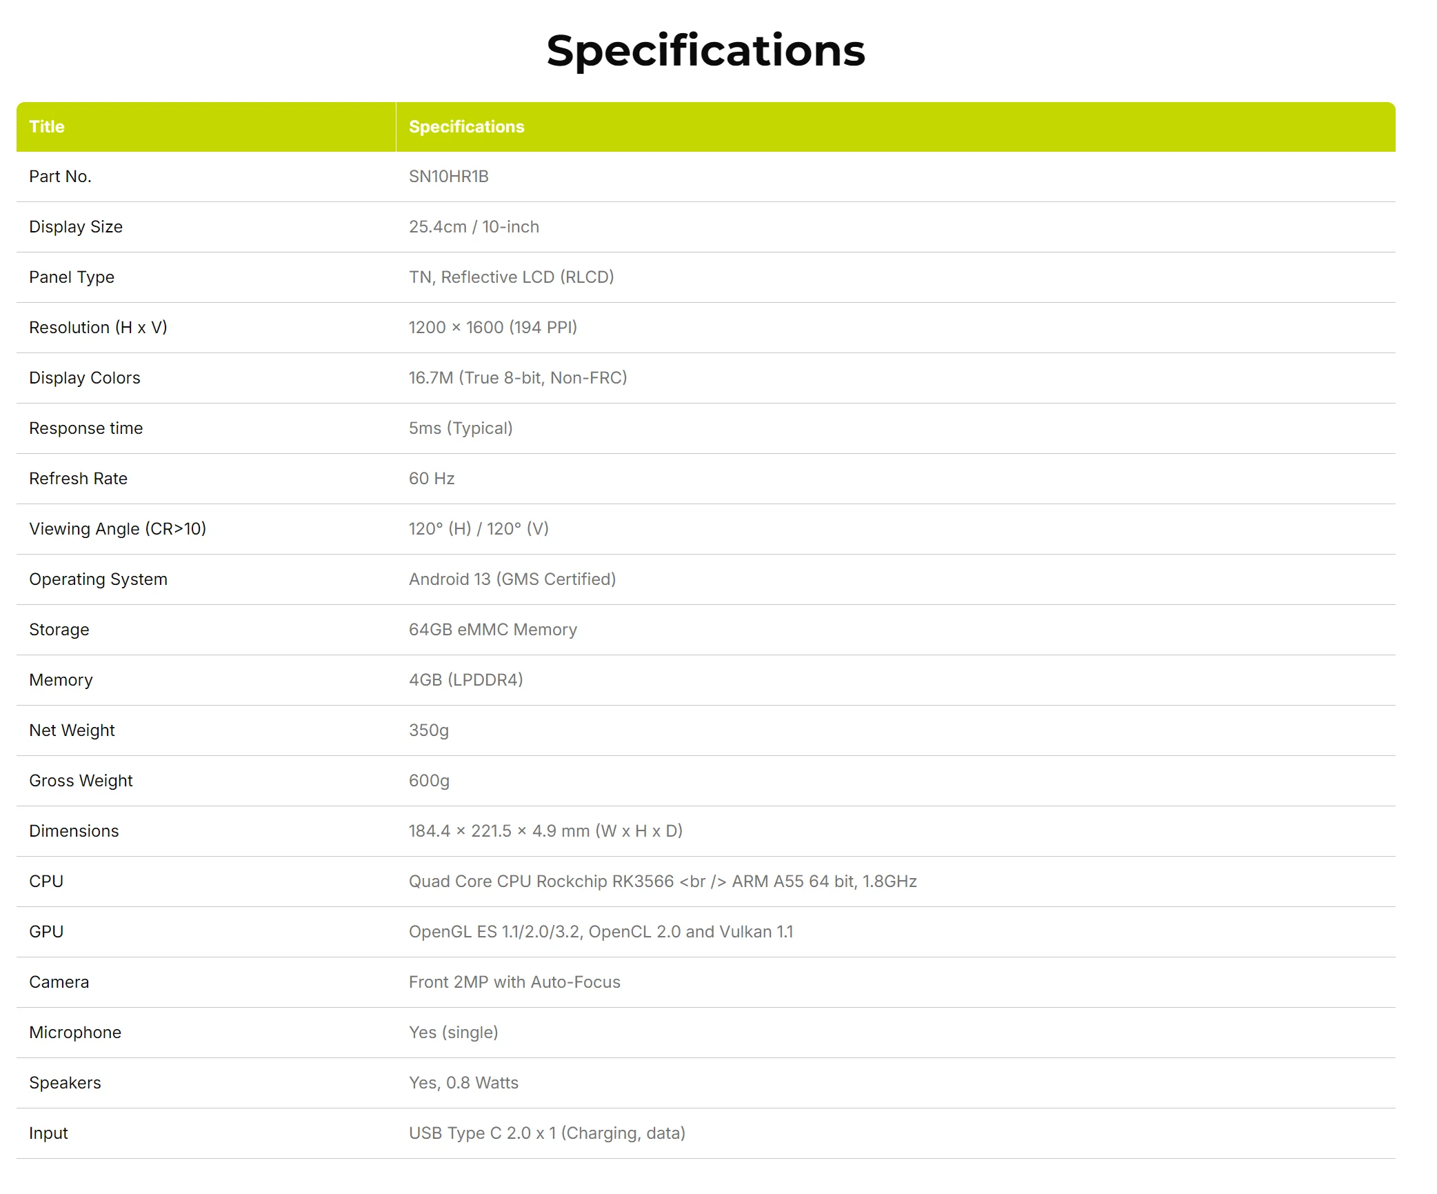The width and height of the screenshot is (1437, 1194).
Task: Select the Title column header
Action: (47, 127)
